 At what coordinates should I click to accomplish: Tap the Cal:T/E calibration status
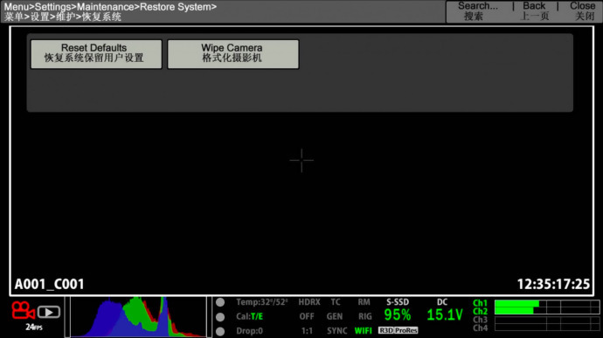[249, 316]
